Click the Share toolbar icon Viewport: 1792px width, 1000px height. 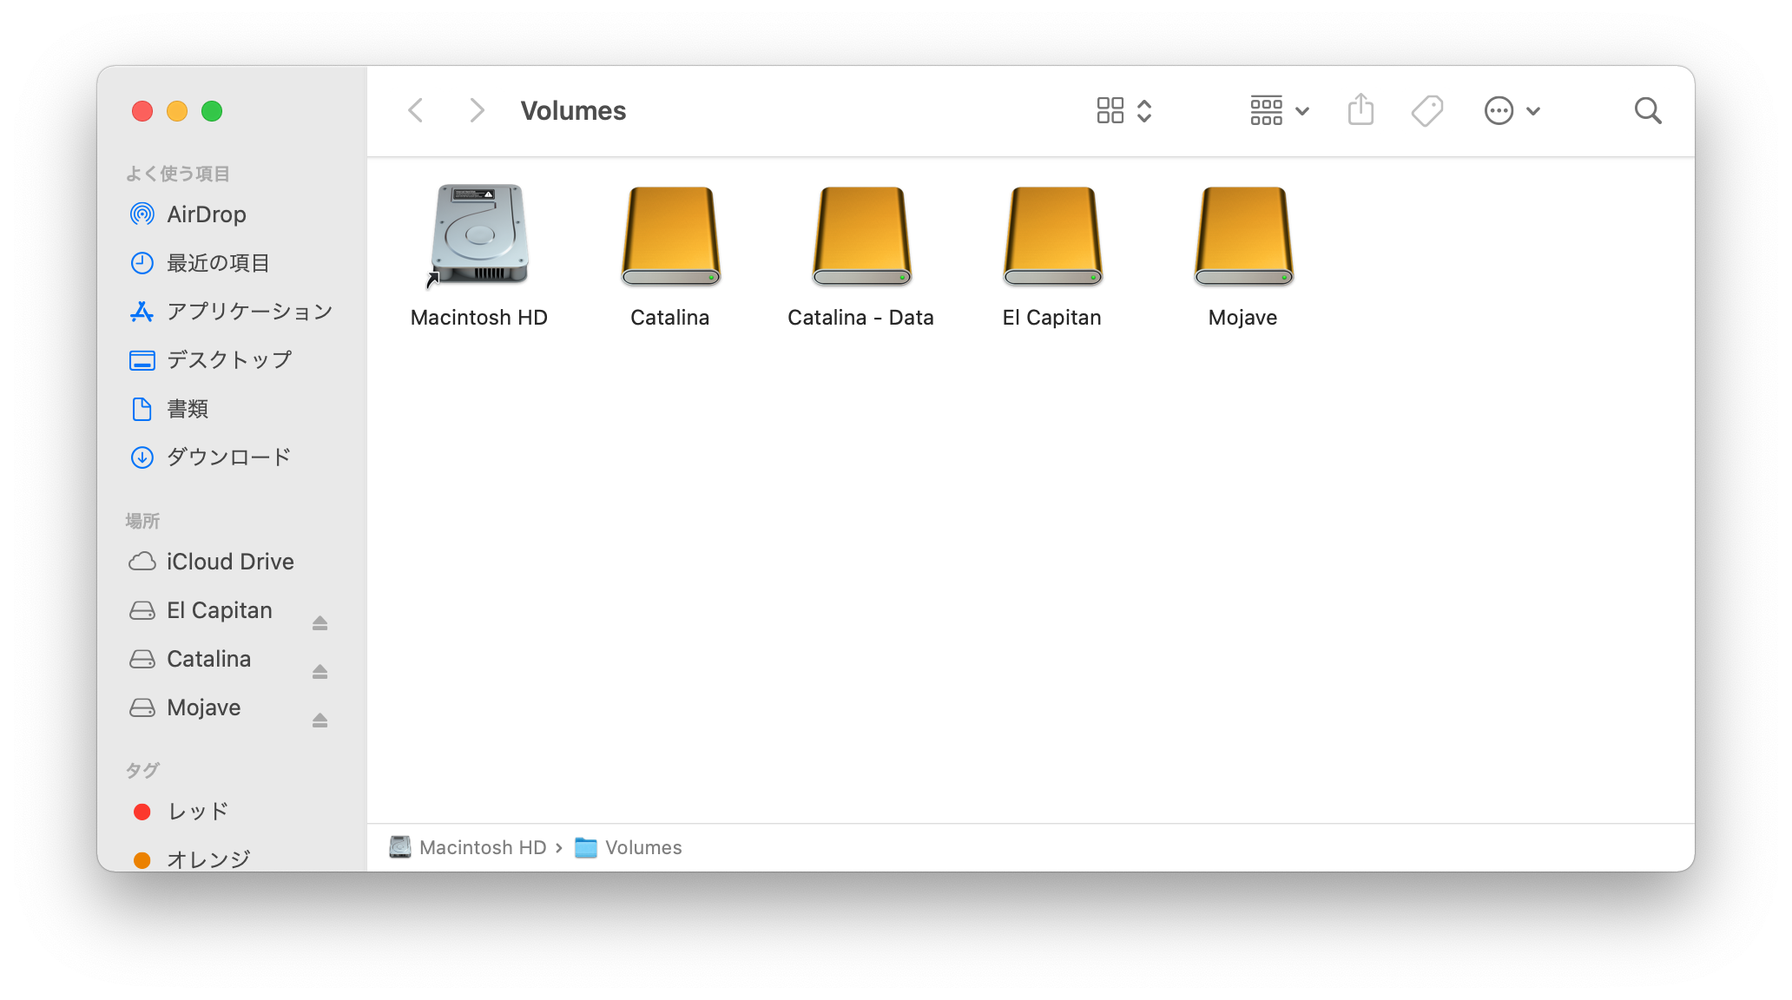1360,110
